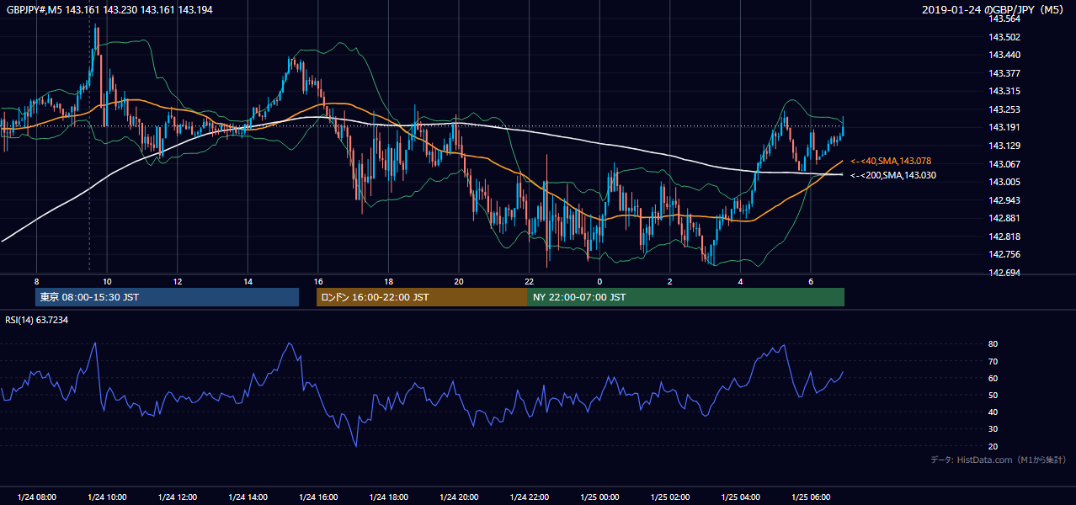Select the 200 SMA 143.030 label
This screenshot has height=505, width=1076.
click(893, 175)
